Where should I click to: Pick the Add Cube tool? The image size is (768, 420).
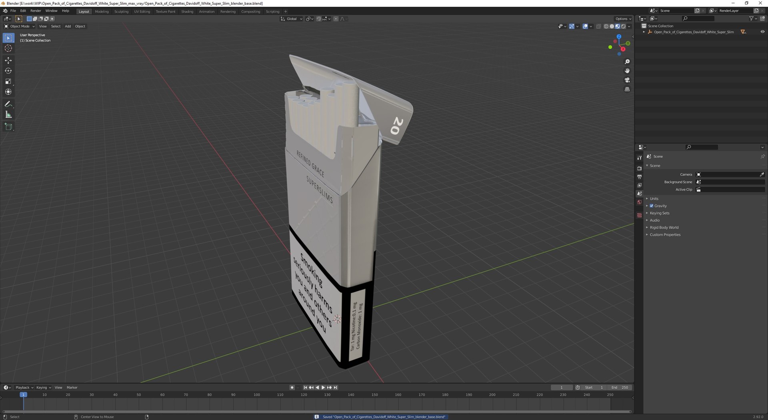pos(8,127)
